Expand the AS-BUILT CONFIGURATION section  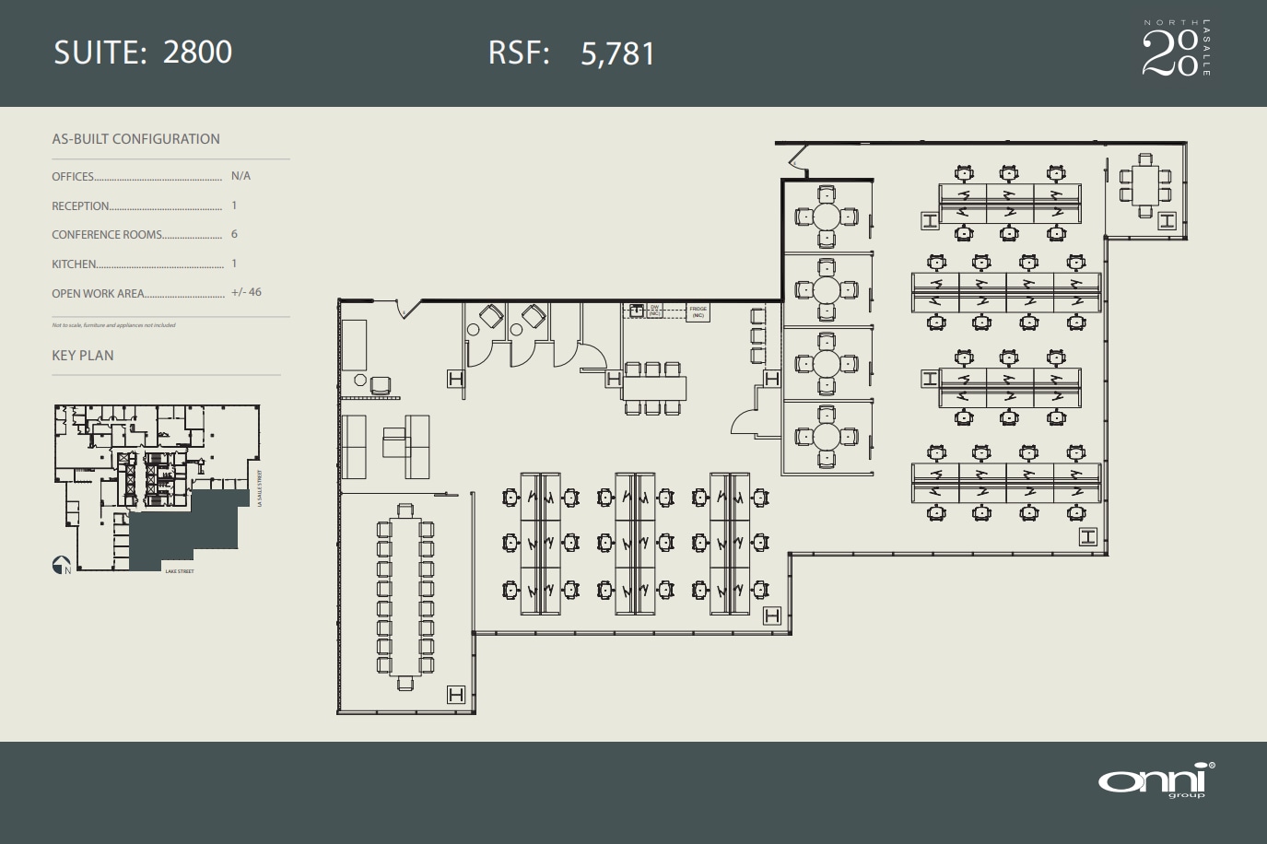pos(135,138)
